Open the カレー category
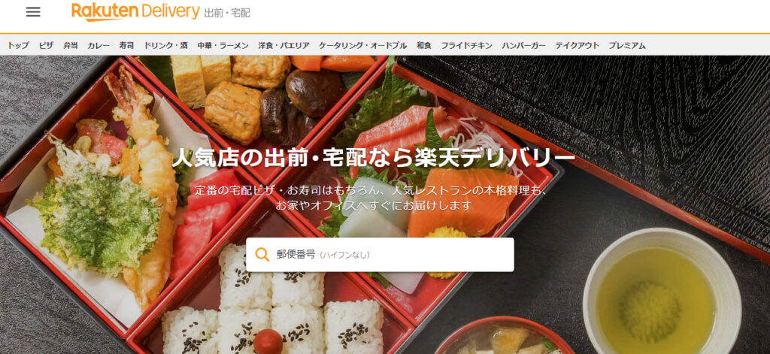Image resolution: width=770 pixels, height=354 pixels. click(x=99, y=46)
